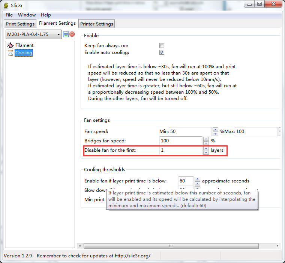Select Filament in the settings tree
Viewport: 285px width, 263px height.
tap(24, 45)
